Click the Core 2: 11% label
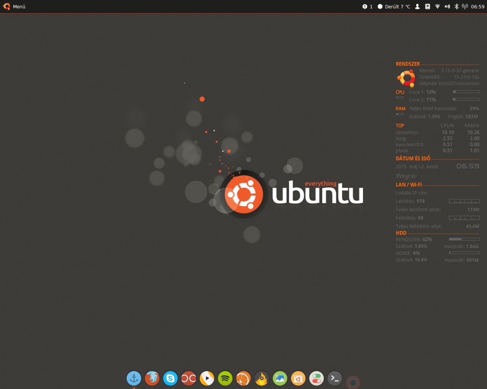This screenshot has width=487, height=389. point(422,100)
